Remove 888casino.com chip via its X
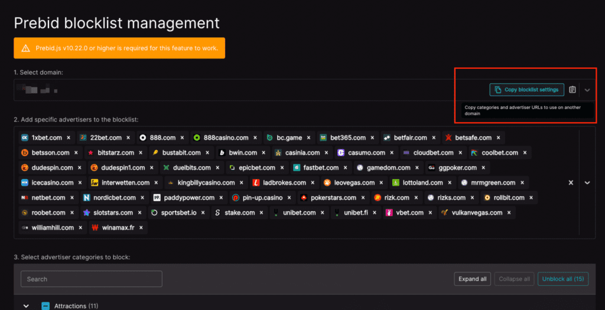The width and height of the screenshot is (605, 310). pyautogui.click(x=255, y=137)
